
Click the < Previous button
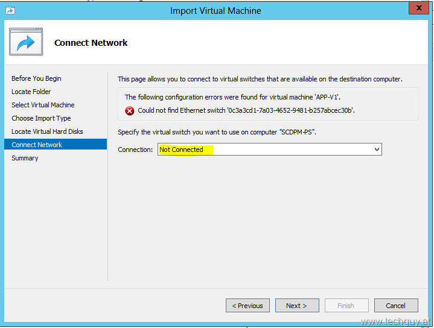[247, 305]
